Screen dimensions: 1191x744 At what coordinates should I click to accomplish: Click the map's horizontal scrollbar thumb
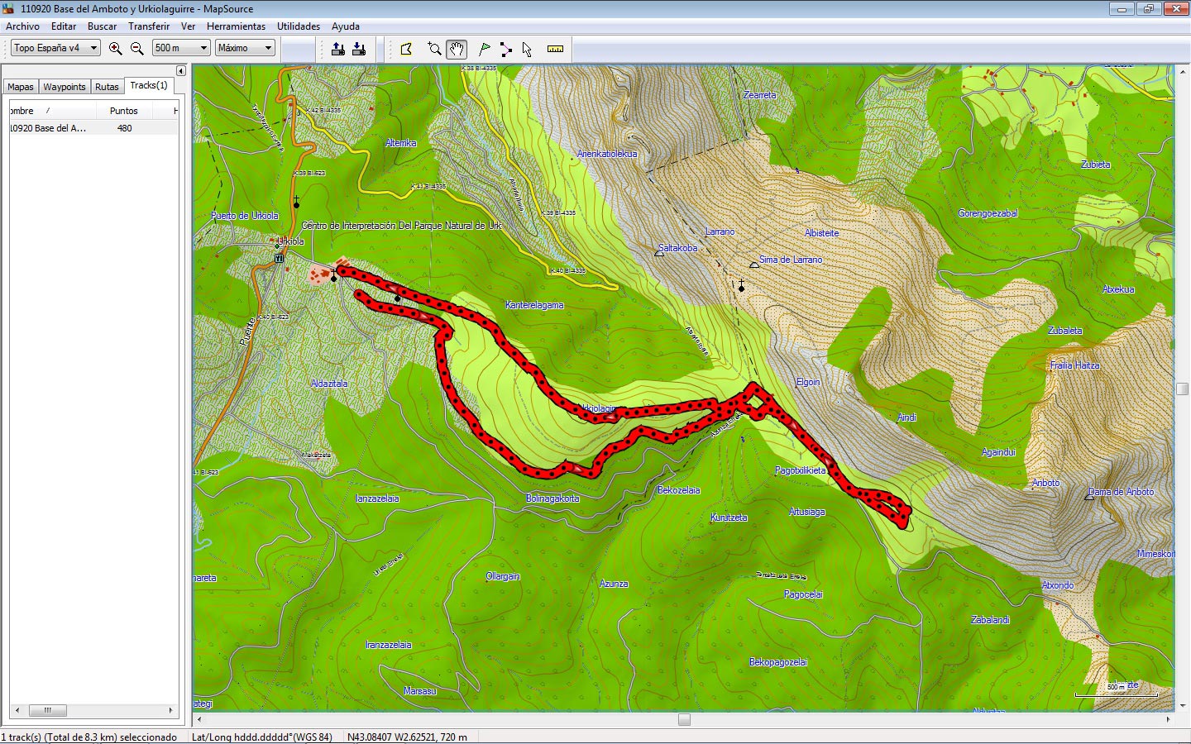click(x=684, y=720)
